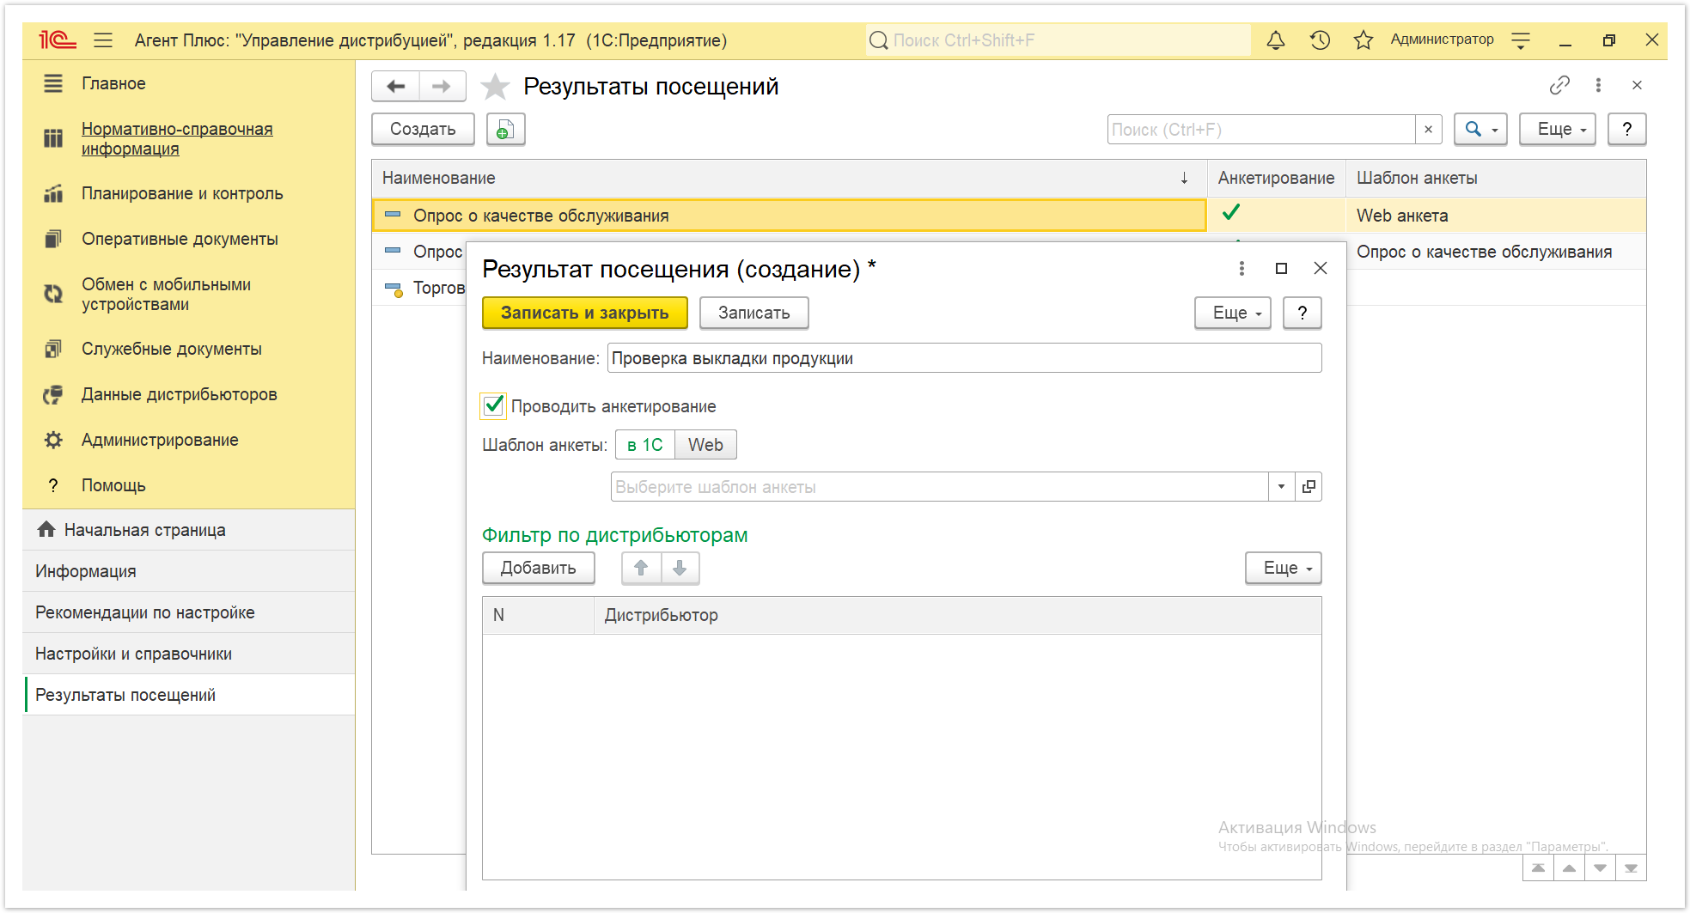Sort by the Наименование column header

tap(789, 178)
